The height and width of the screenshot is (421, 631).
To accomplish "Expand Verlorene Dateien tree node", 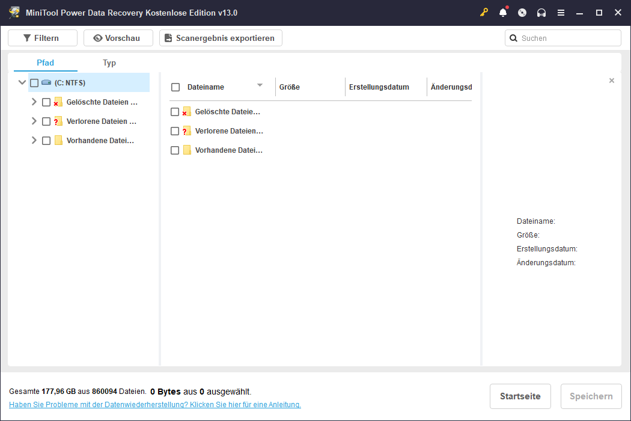I will tap(34, 121).
